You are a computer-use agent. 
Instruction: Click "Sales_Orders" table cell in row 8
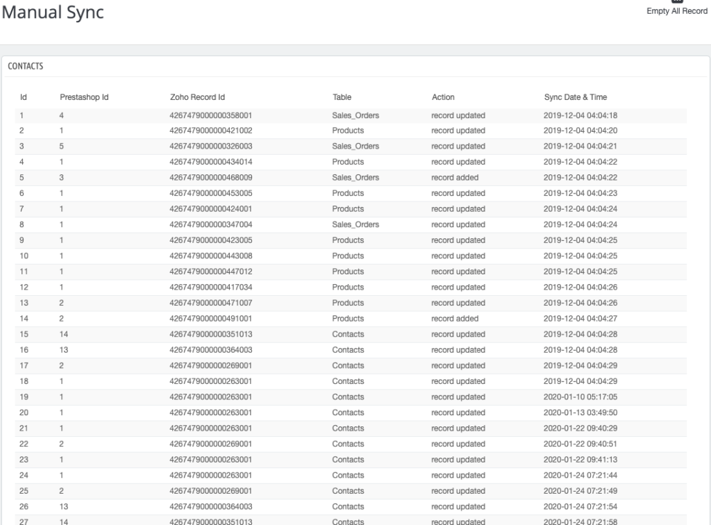tap(355, 224)
